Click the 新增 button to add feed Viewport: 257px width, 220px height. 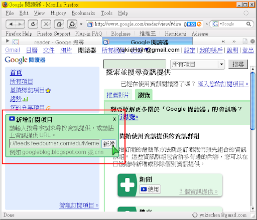109,144
